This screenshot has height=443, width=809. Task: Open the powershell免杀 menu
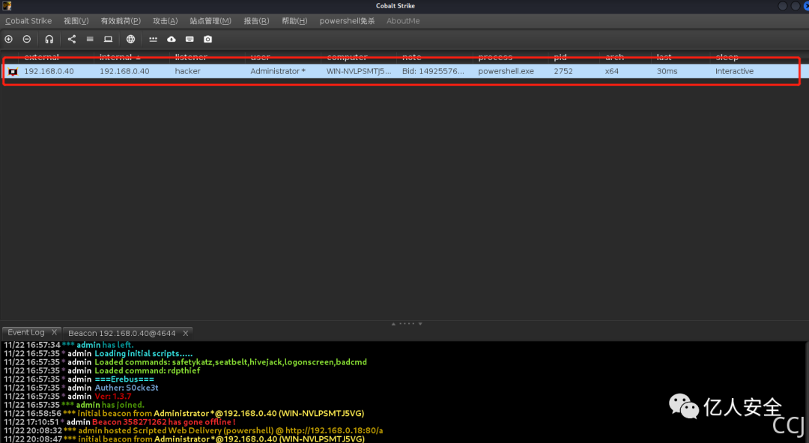tap(347, 21)
